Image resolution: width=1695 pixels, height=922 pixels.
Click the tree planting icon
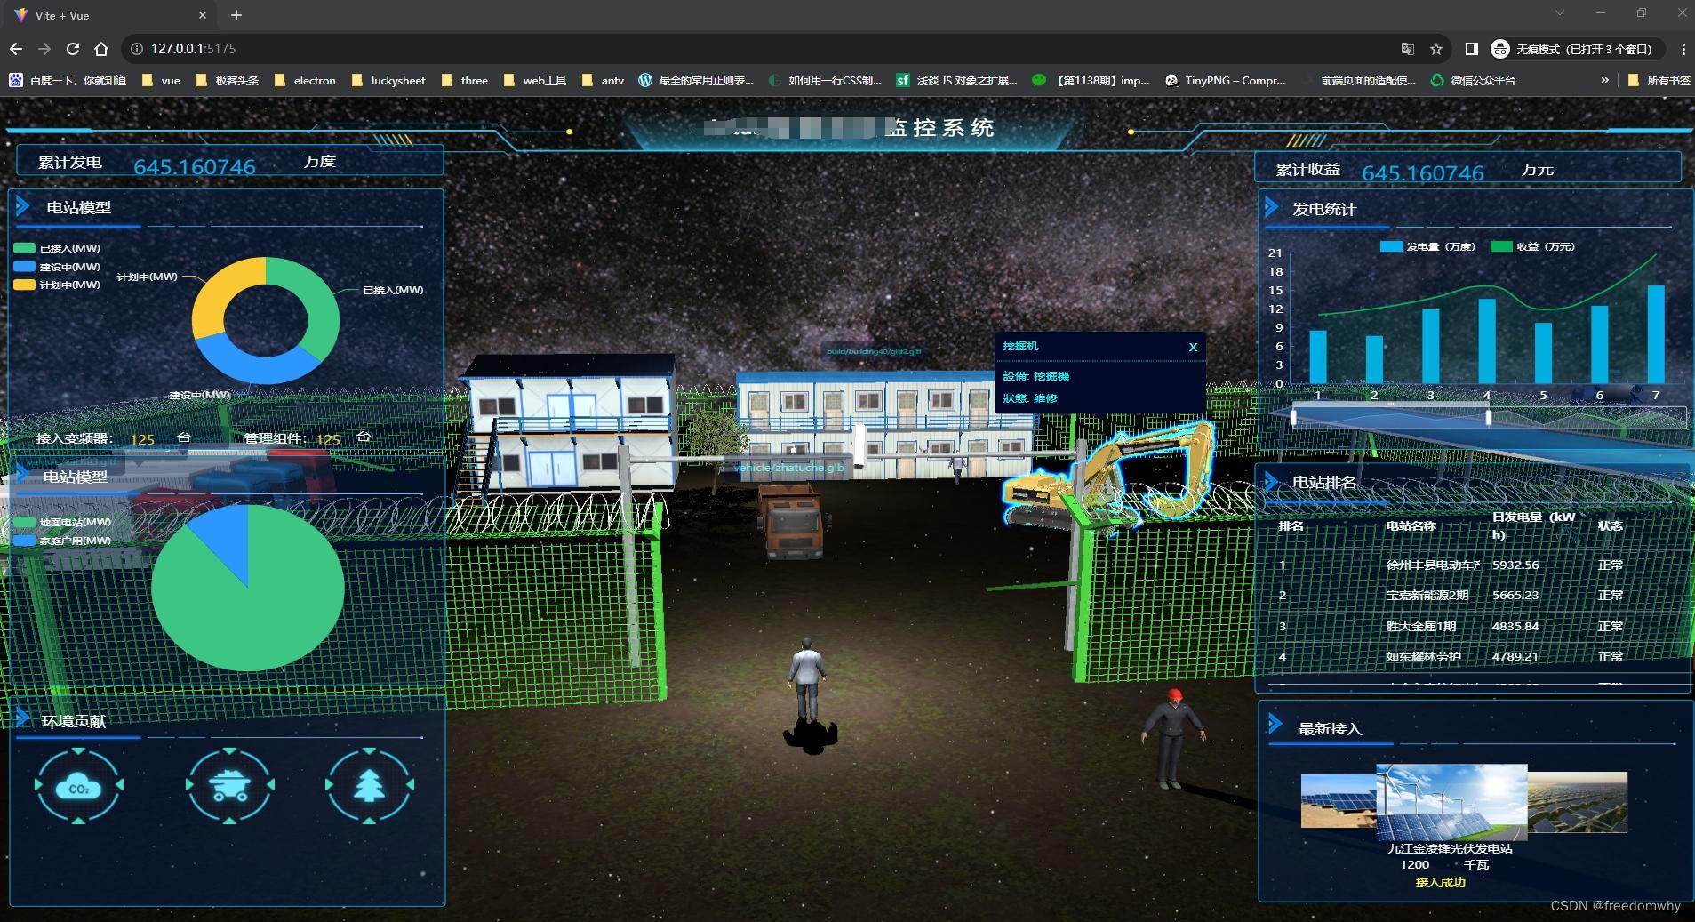(369, 786)
